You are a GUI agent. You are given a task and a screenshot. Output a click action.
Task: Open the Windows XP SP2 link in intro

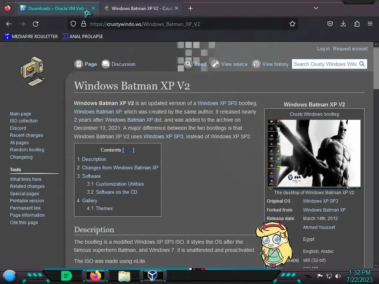(x=217, y=103)
